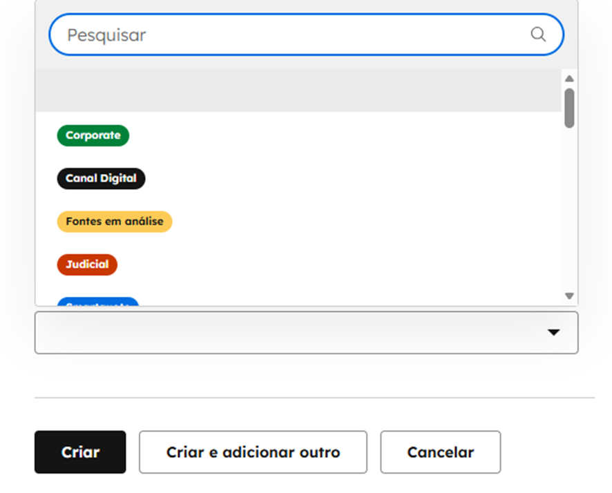612x493 pixels.
Task: Click the magnifier search icon
Action: coord(538,35)
